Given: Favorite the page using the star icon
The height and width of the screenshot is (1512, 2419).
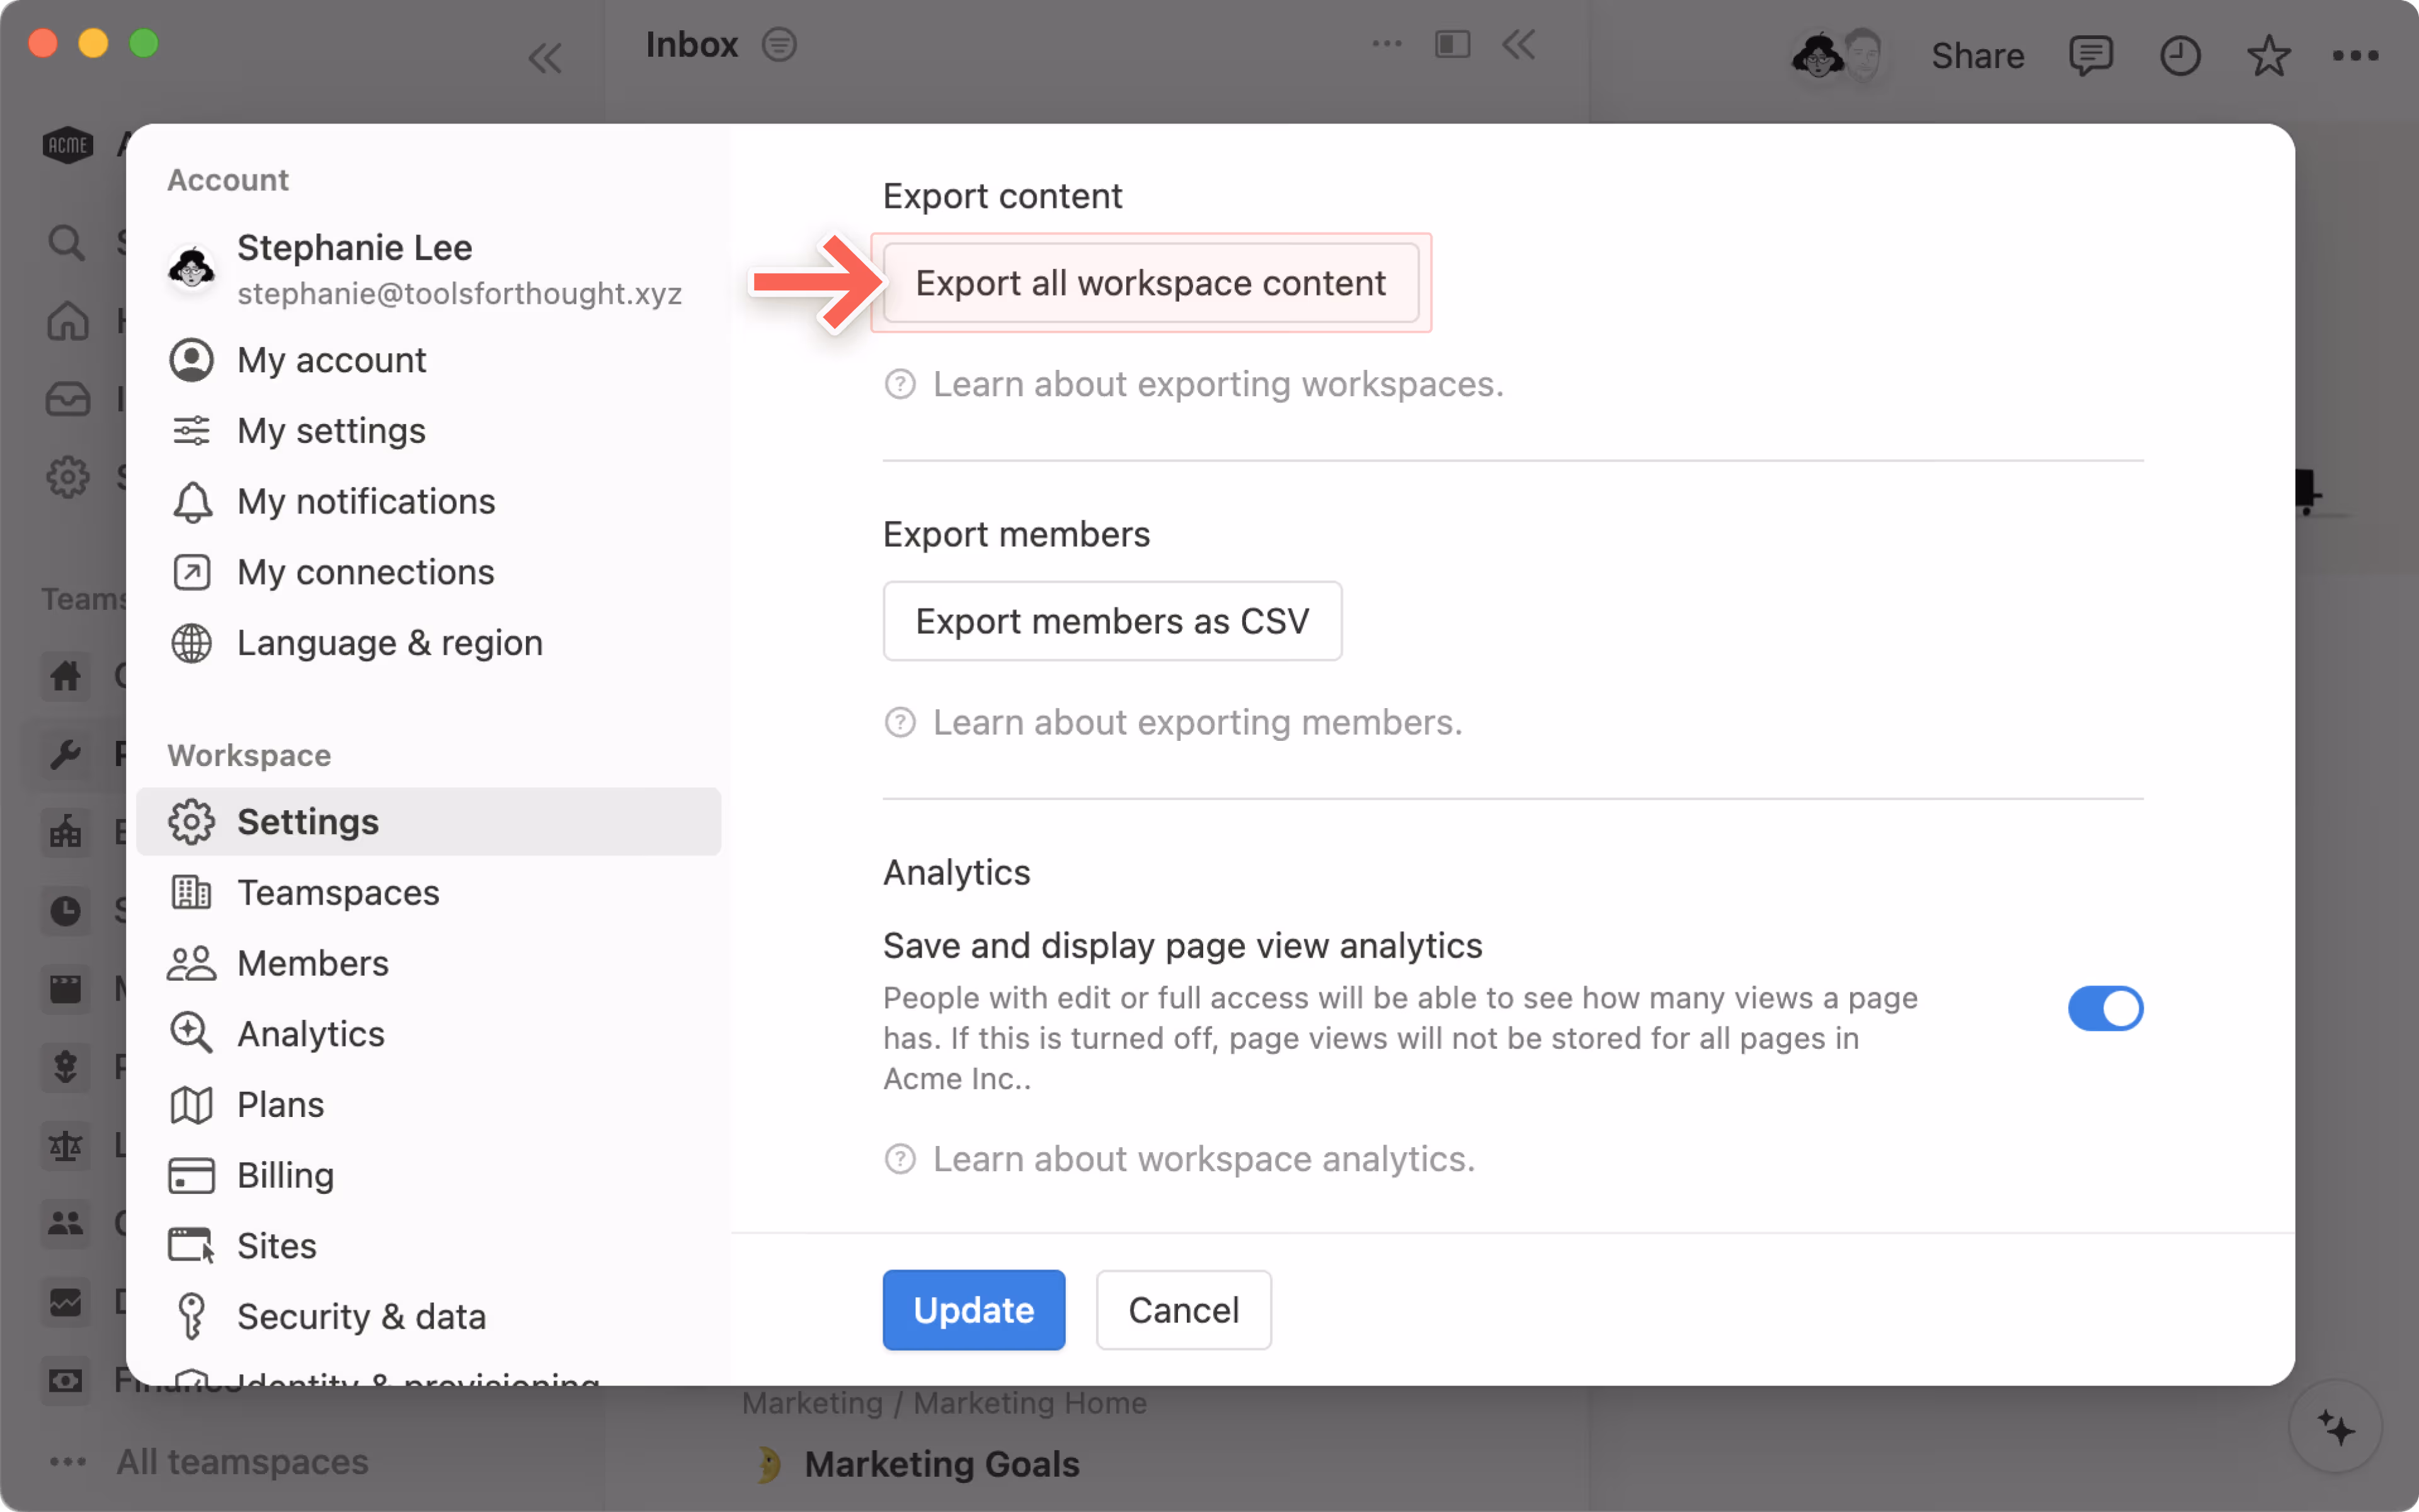Looking at the screenshot, I should [2268, 56].
